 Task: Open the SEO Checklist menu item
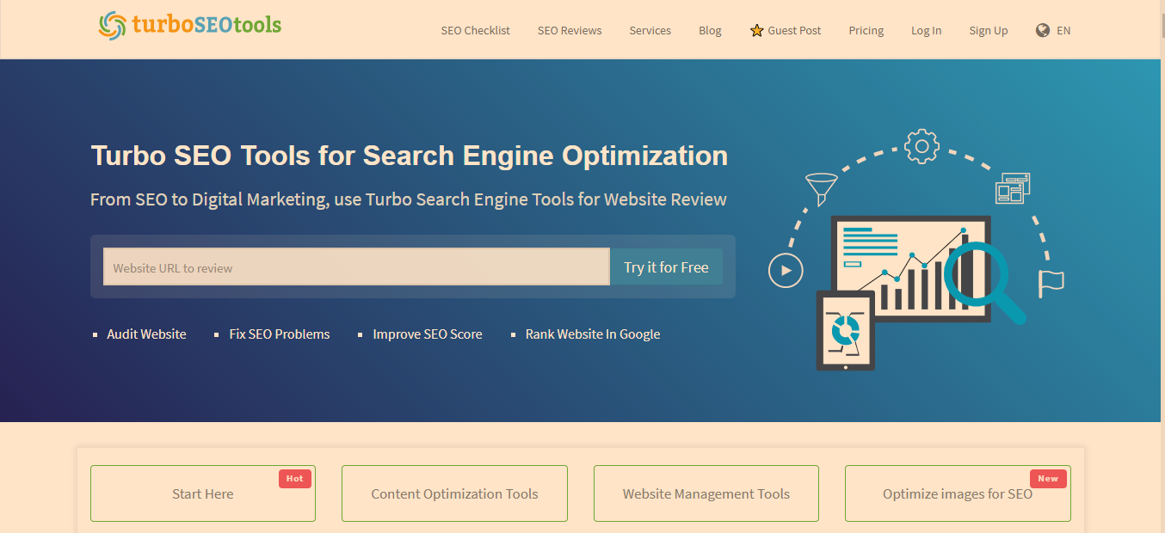[475, 30]
